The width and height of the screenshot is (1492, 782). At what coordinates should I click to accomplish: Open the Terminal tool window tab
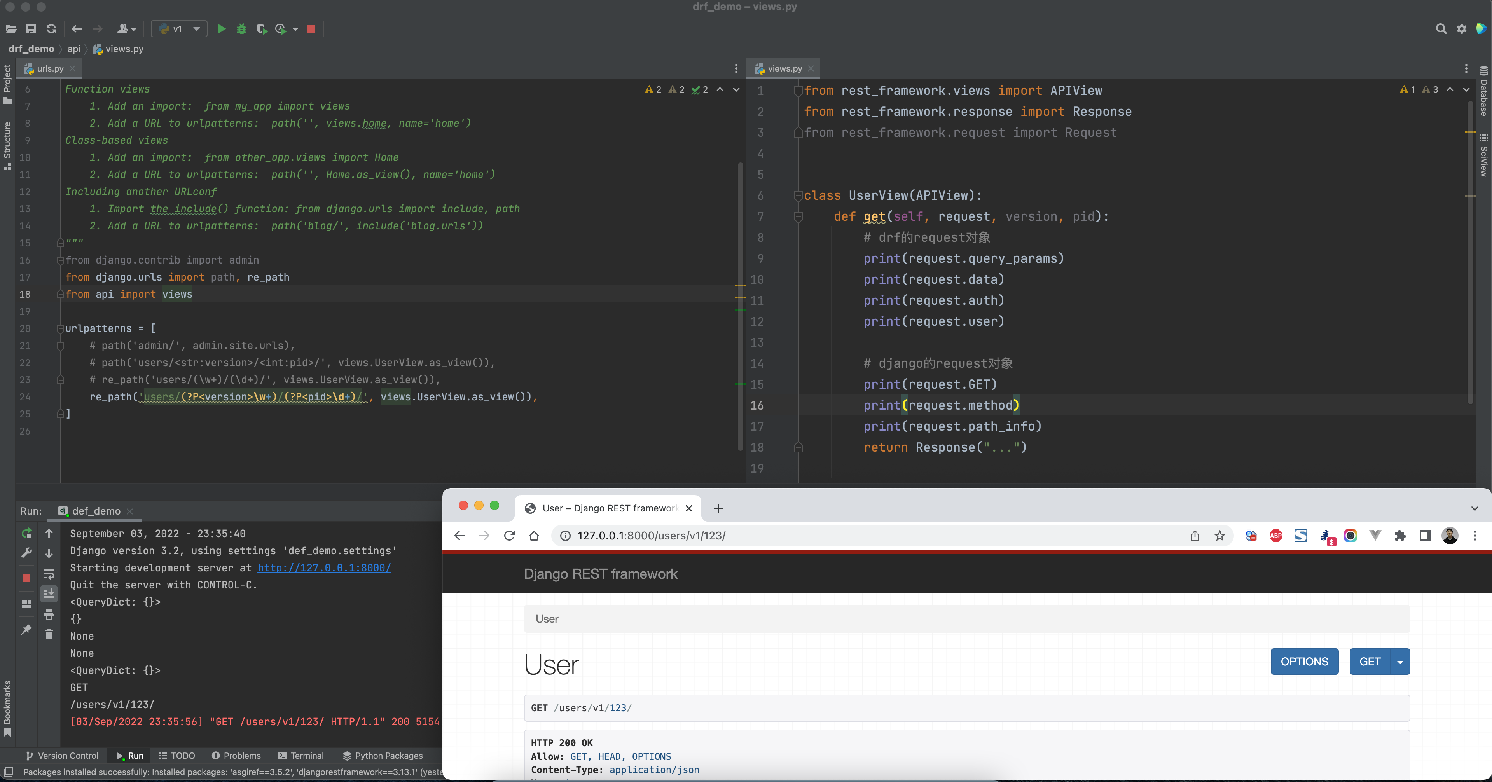[301, 755]
